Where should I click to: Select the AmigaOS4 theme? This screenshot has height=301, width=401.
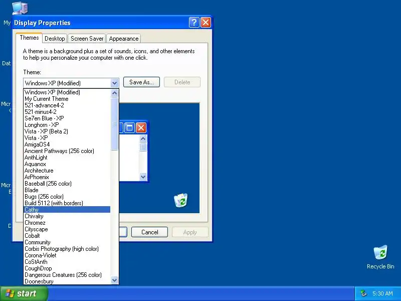point(67,144)
